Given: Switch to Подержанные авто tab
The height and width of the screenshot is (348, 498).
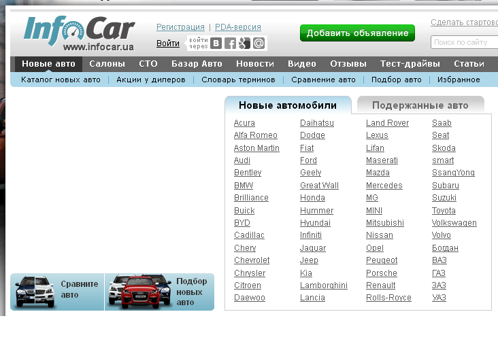Looking at the screenshot, I should click(420, 105).
